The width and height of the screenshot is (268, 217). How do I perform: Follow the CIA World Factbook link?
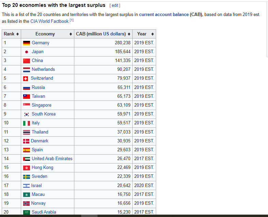click(49, 21)
